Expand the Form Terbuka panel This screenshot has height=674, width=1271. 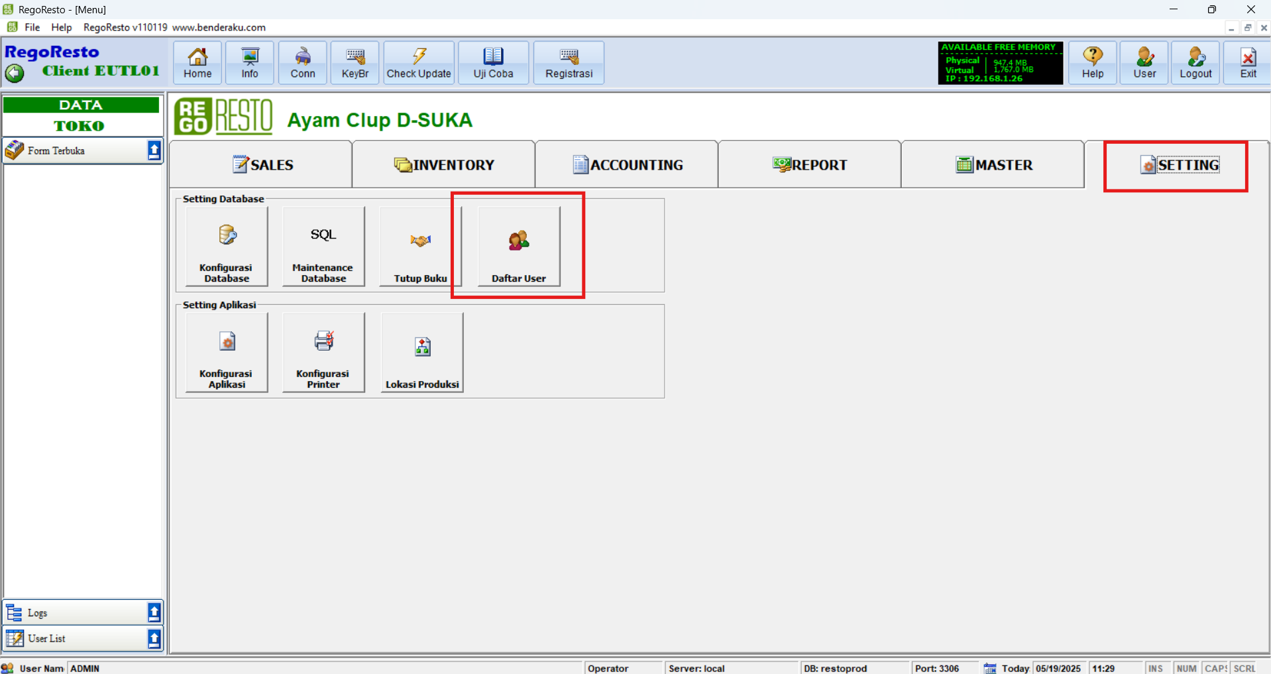tap(154, 150)
